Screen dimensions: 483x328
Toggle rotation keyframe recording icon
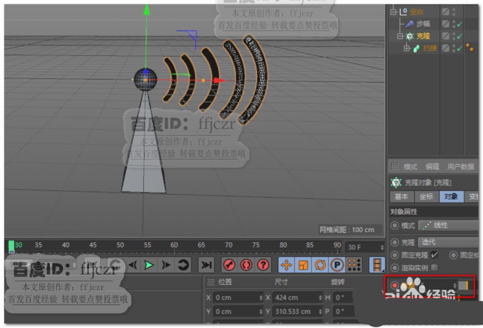tap(320, 265)
